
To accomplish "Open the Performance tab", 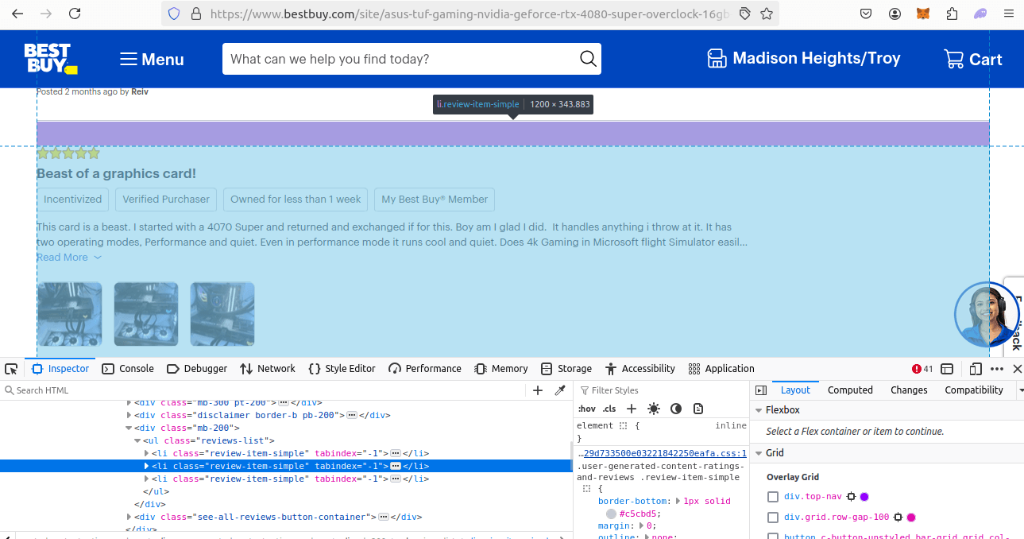I will (x=425, y=369).
